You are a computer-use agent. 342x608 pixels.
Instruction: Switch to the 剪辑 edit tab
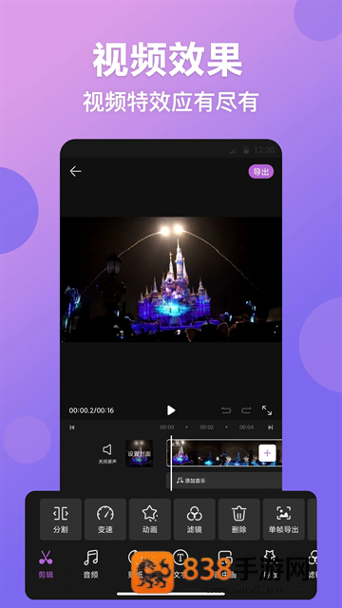(46, 564)
